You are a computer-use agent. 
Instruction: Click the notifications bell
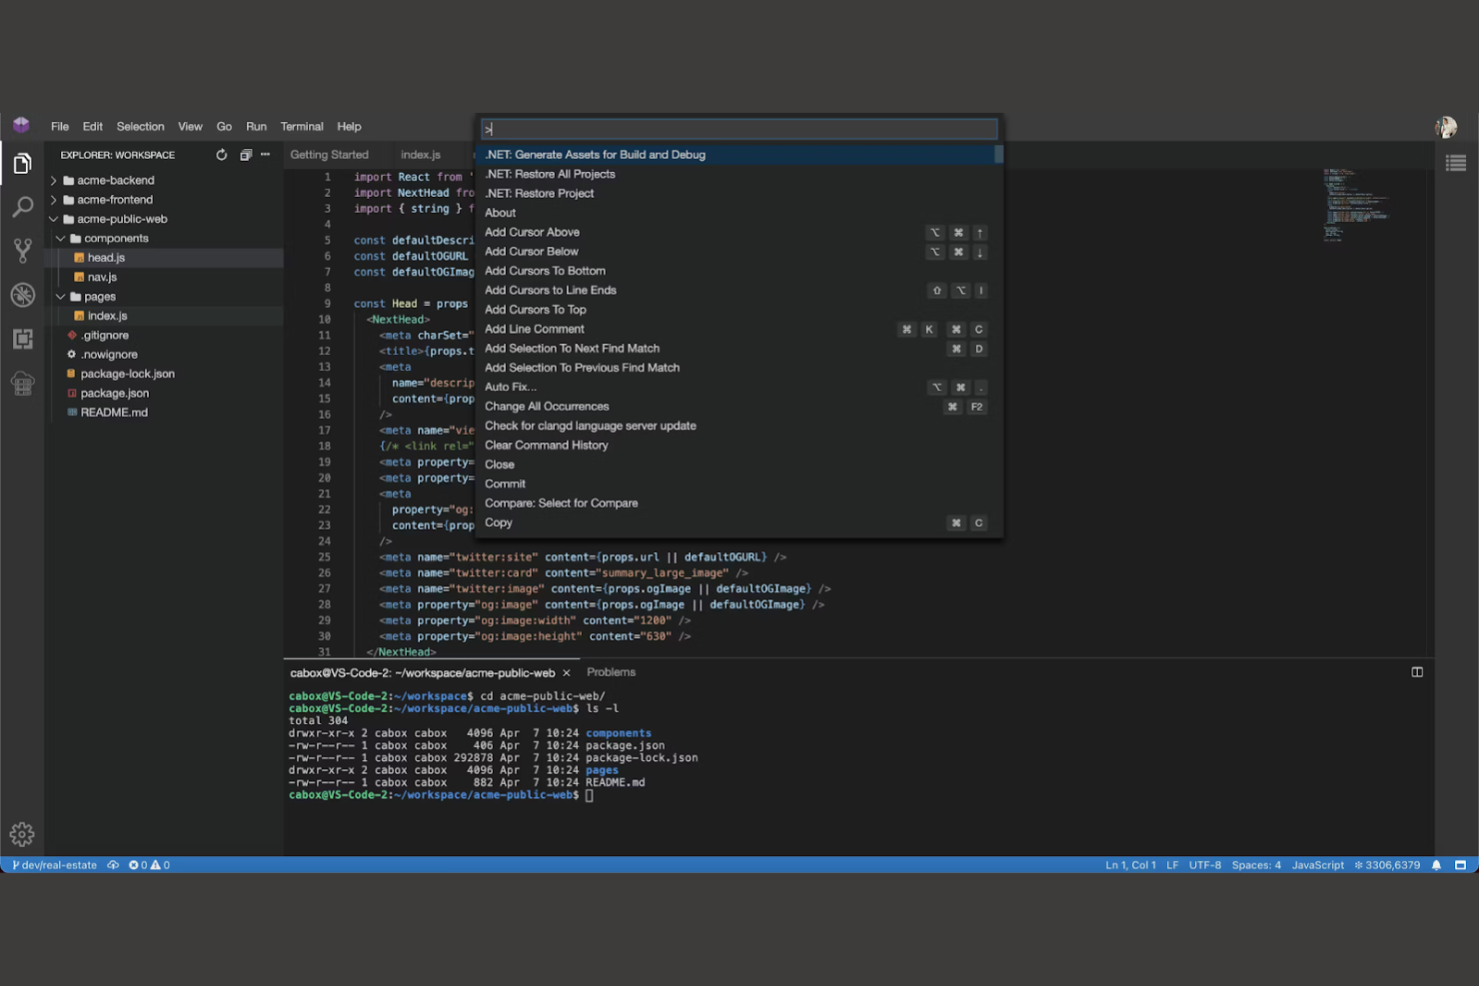1436,865
